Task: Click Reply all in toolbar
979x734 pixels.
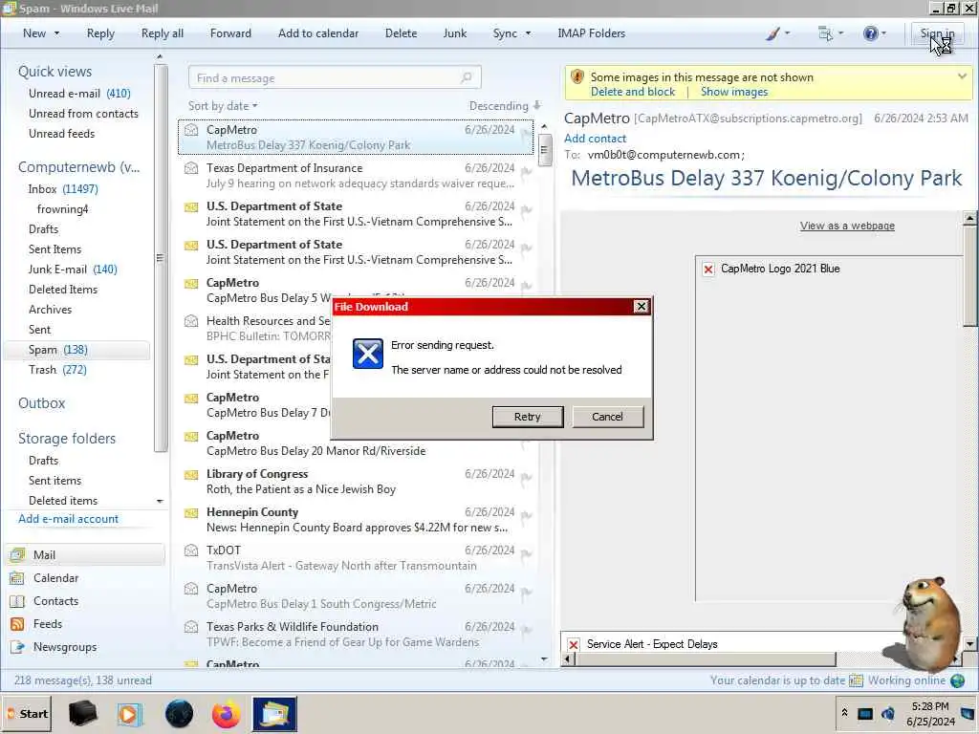Action: (x=163, y=33)
